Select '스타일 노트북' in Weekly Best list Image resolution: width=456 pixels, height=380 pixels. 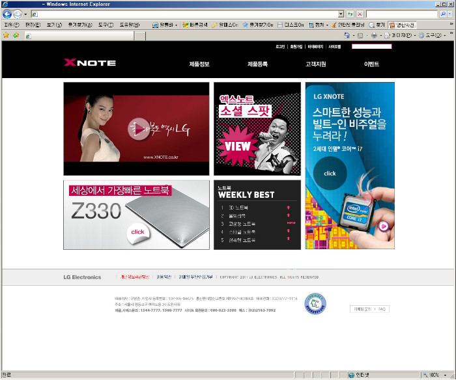242,232
